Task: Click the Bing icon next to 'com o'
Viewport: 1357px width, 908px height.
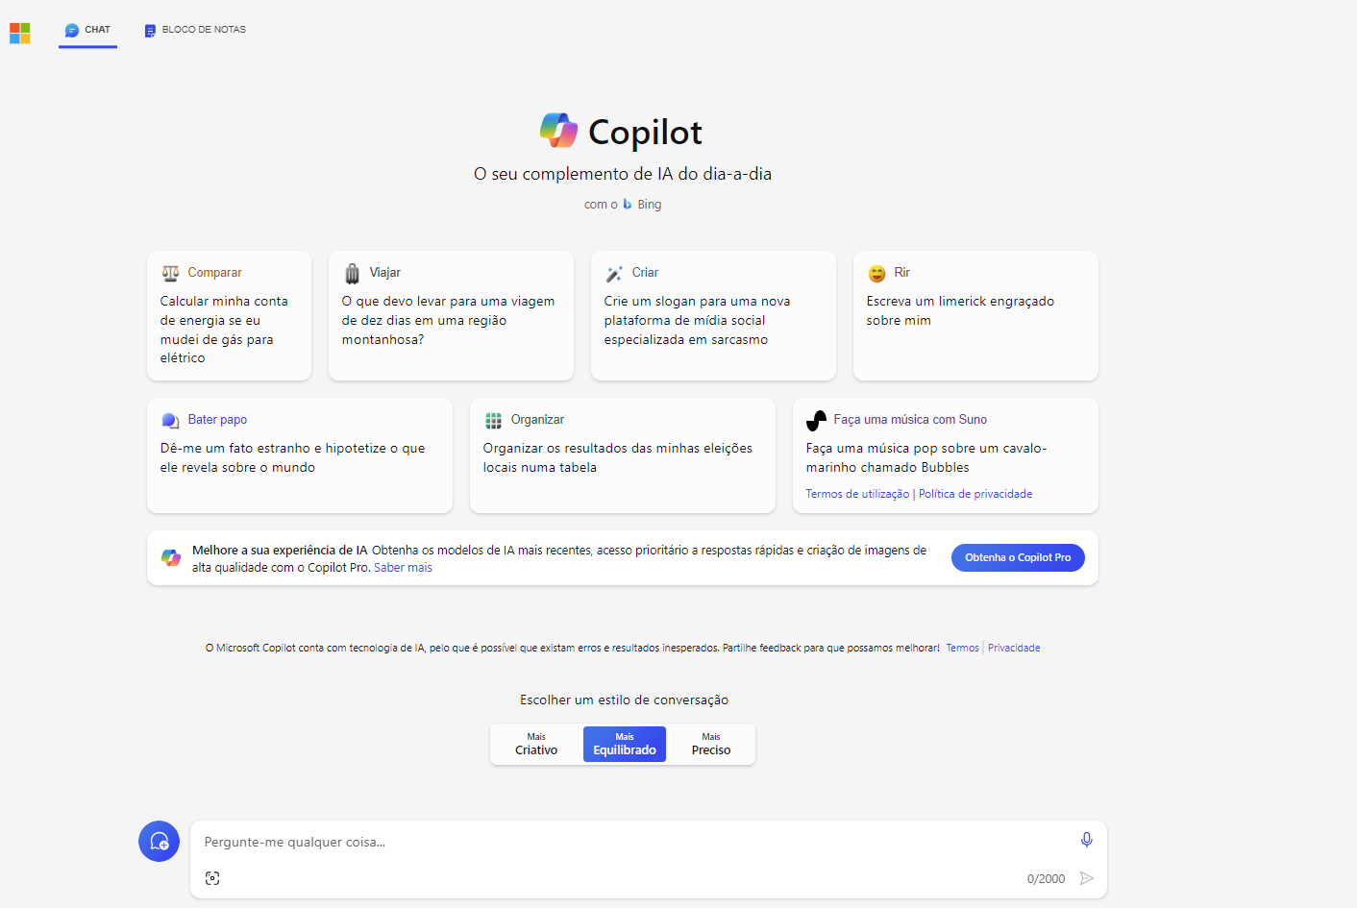Action: click(629, 204)
